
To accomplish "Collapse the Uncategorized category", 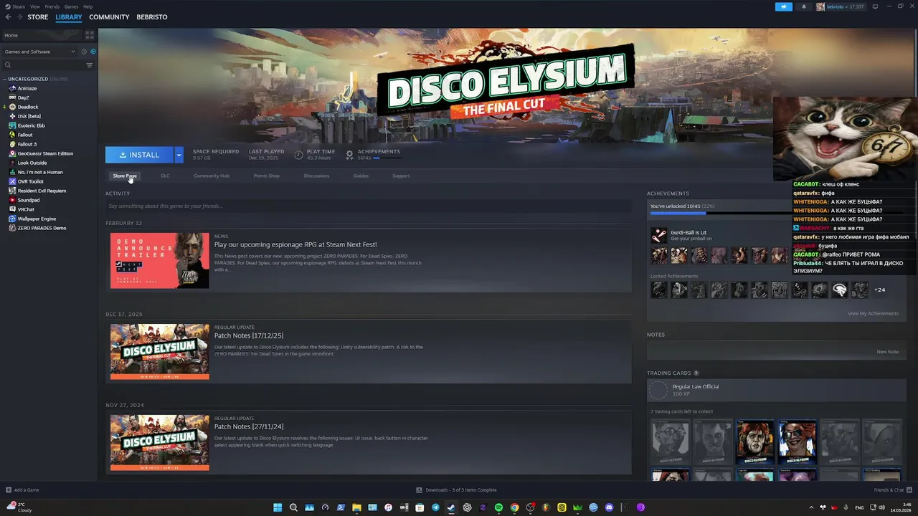I will [5, 79].
